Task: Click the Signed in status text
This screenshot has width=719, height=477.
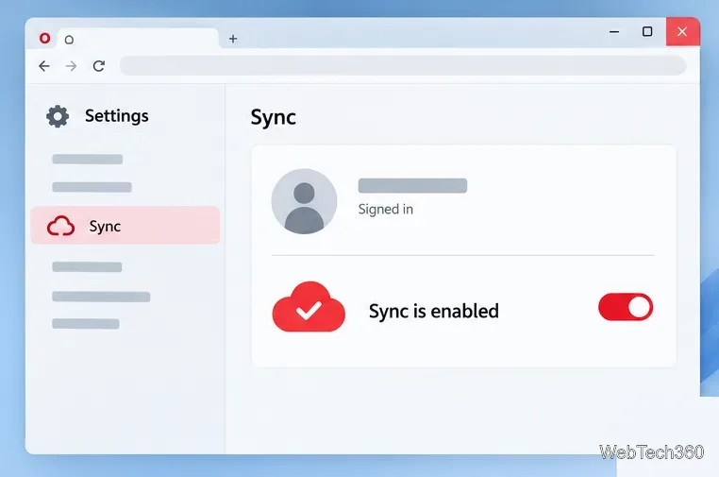Action: pos(386,210)
